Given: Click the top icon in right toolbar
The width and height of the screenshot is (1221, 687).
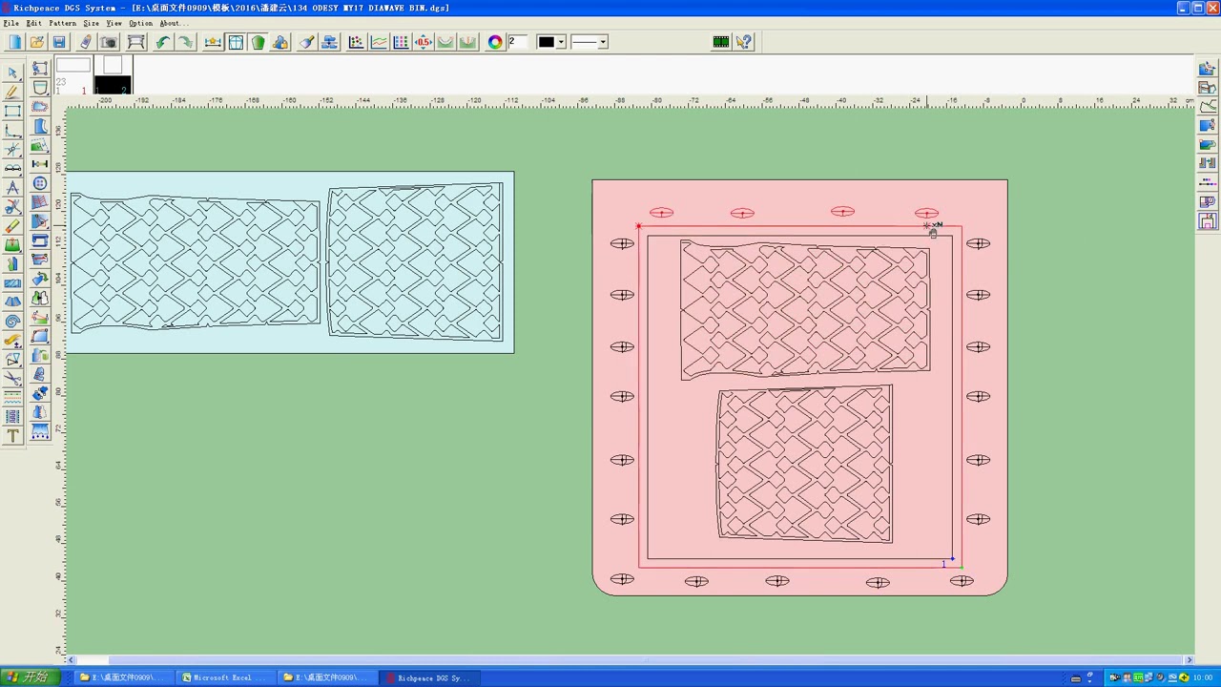Looking at the screenshot, I should (1208, 68).
